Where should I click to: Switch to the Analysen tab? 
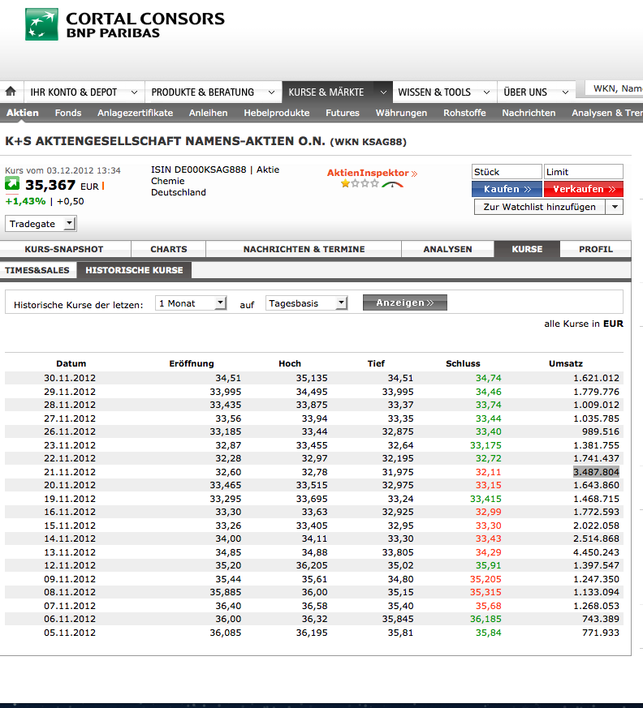pyautogui.click(x=447, y=249)
